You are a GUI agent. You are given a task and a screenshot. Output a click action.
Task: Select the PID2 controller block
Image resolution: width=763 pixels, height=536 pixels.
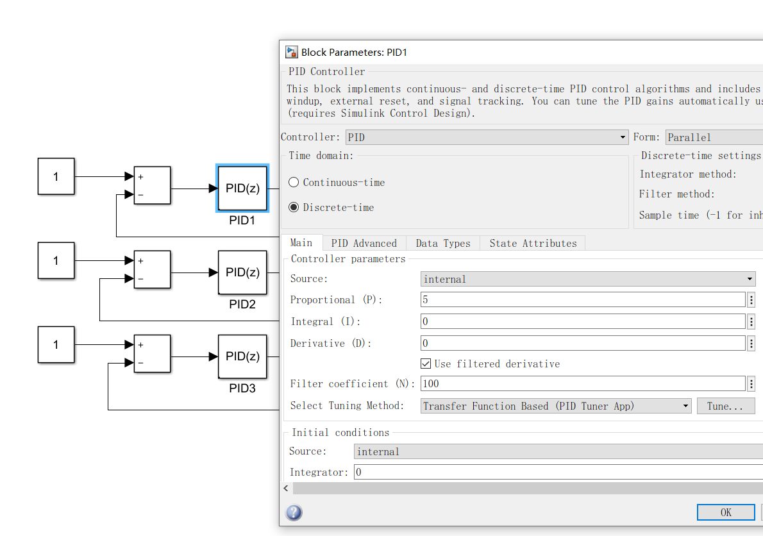point(242,272)
